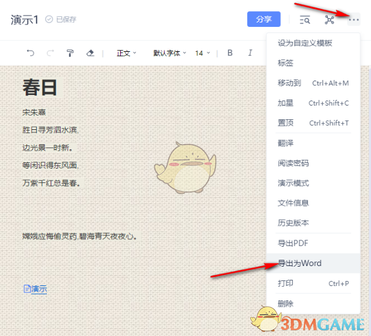371x336 pixels.
Task: Toggle italic formatting
Action: [x=250, y=52]
